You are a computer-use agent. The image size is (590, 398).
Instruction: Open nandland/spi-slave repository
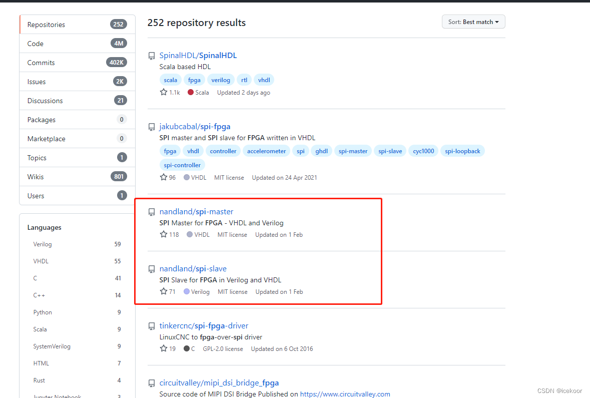[x=193, y=268]
